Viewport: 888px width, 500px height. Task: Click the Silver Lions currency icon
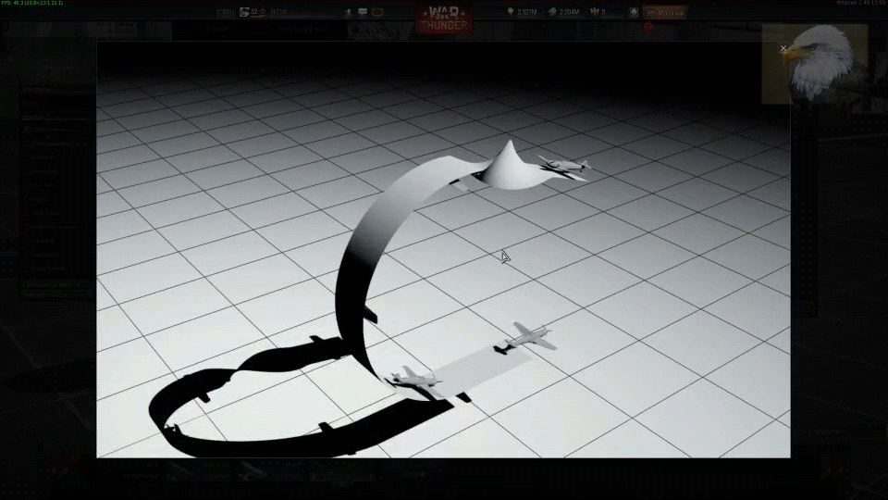511,12
